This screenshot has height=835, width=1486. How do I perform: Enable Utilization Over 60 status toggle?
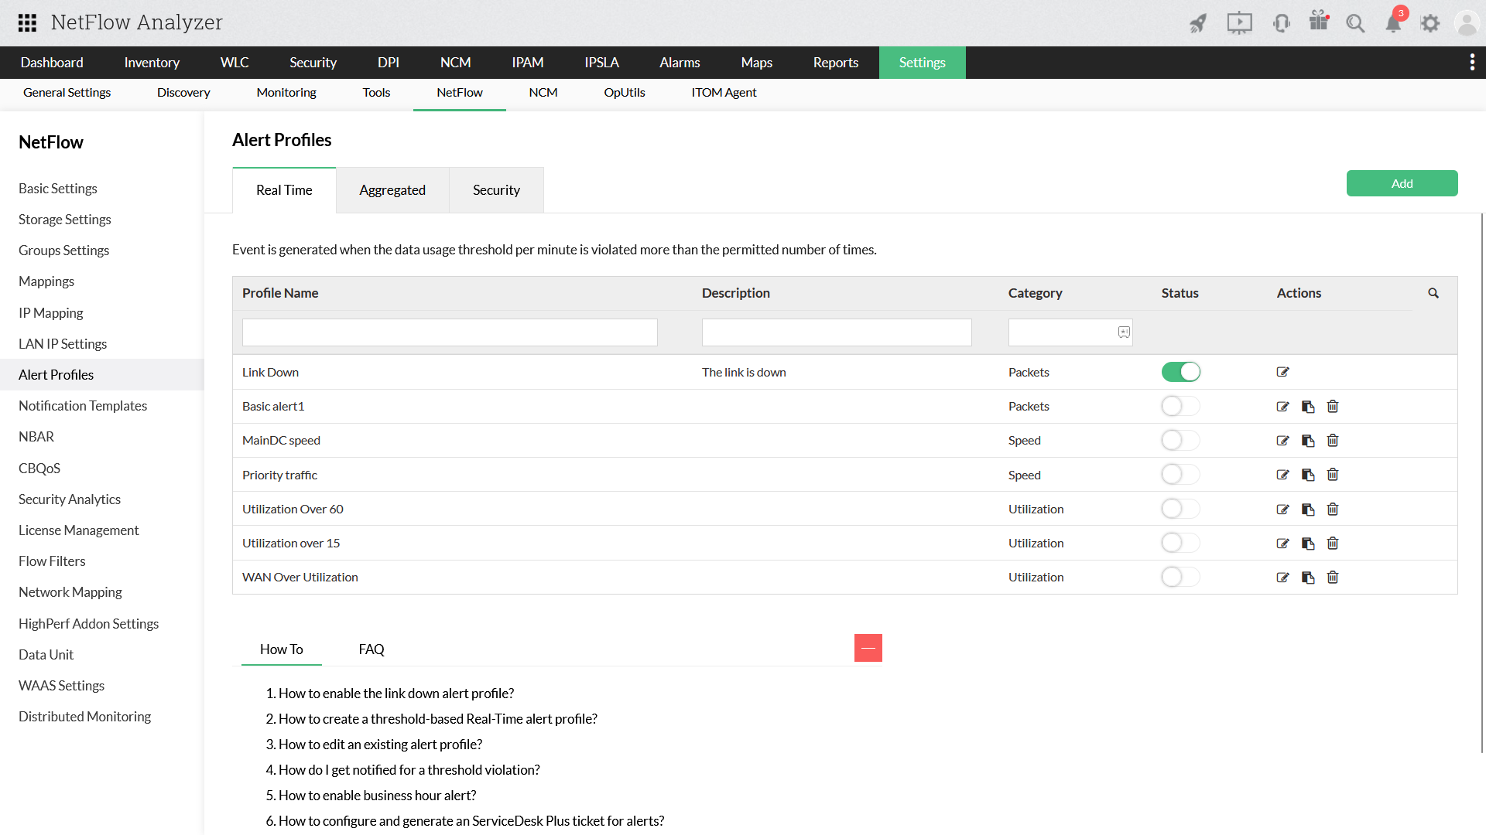[x=1180, y=509]
